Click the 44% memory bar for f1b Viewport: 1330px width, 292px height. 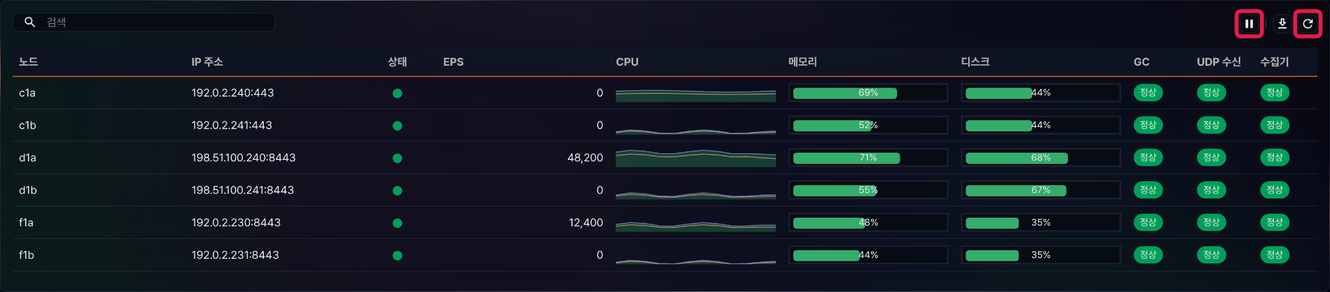click(868, 256)
